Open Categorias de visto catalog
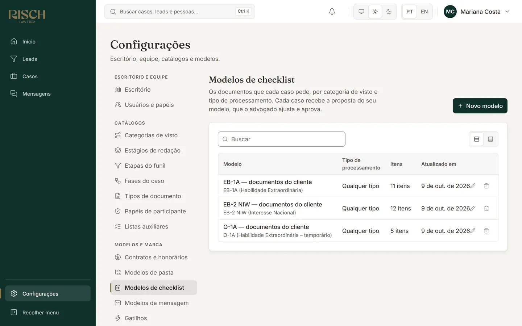 click(154, 135)
